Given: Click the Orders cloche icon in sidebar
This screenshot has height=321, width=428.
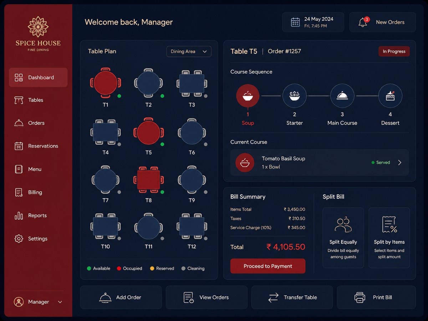Looking at the screenshot, I should (x=19, y=123).
